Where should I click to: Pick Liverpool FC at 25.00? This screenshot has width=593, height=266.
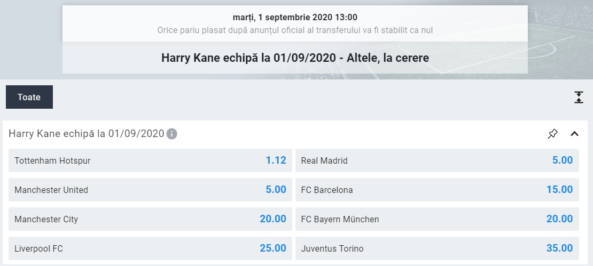[x=150, y=248]
